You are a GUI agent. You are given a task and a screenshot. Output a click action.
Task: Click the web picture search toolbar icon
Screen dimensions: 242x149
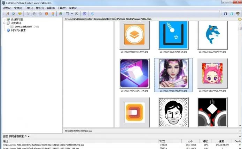(x=61, y=14)
